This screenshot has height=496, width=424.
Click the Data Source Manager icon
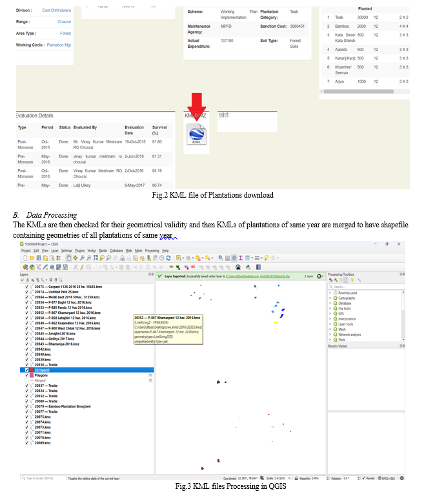click(26, 267)
